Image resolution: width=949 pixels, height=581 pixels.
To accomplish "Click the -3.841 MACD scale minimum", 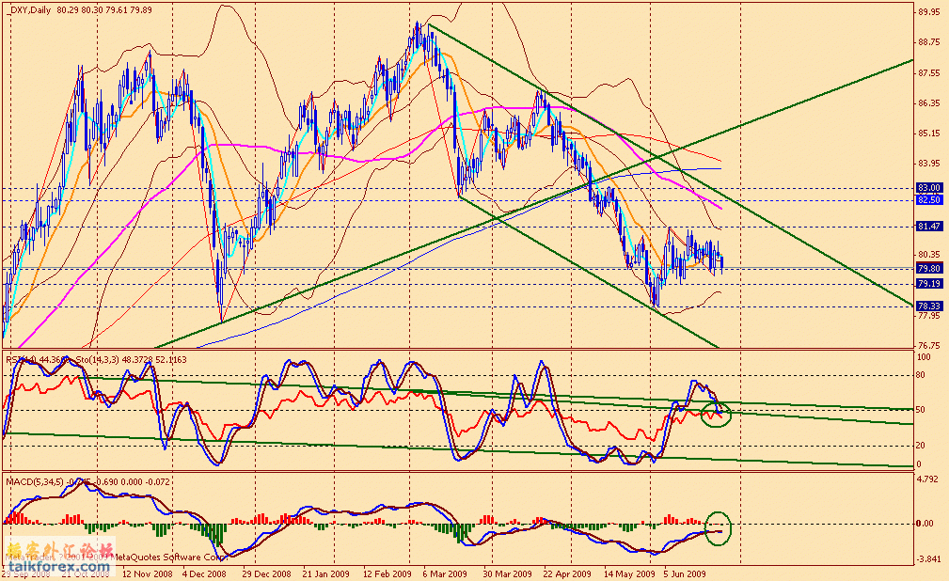I will 927,559.
